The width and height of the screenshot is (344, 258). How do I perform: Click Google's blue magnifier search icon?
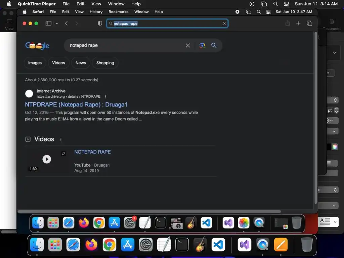214,45
